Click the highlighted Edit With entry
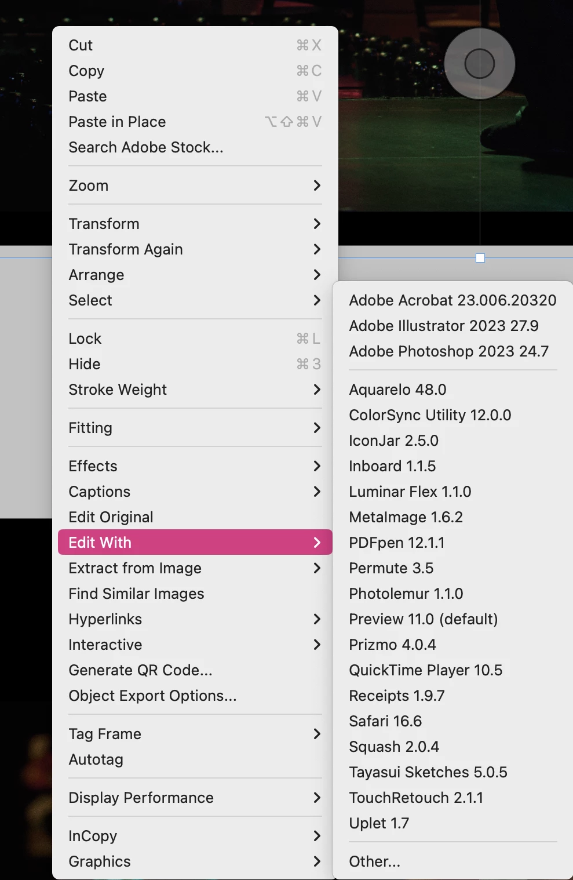573x880 pixels. point(195,543)
